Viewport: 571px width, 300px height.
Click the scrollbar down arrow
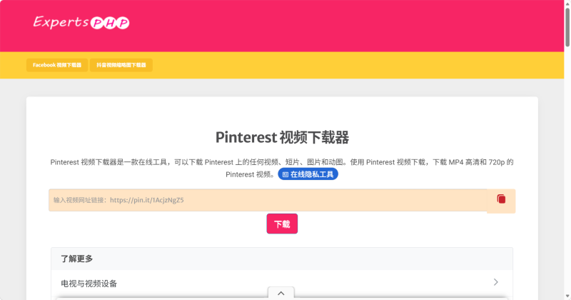pos(567,296)
